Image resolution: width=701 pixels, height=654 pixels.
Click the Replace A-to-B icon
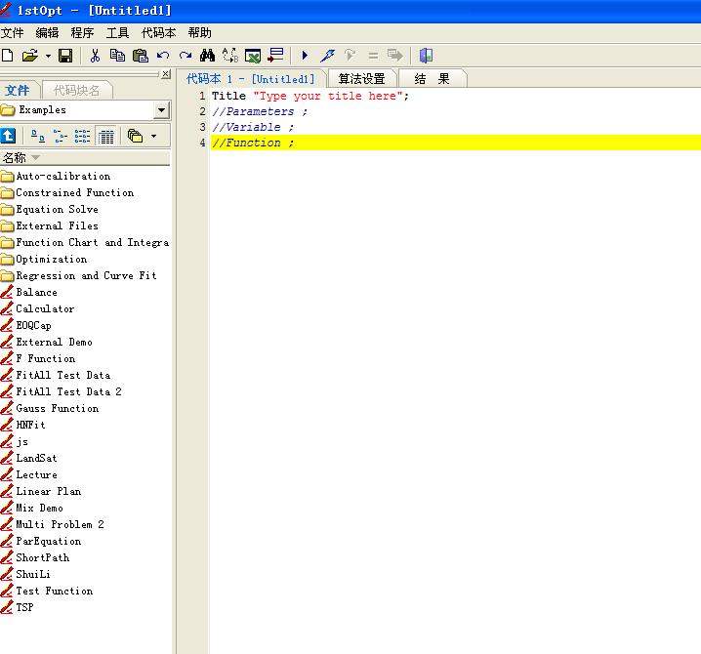coord(230,56)
